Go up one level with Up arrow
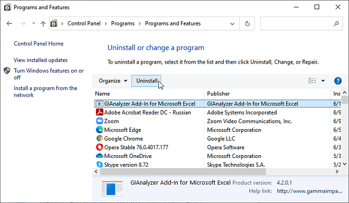349x203 pixels. pyautogui.click(x=43, y=24)
